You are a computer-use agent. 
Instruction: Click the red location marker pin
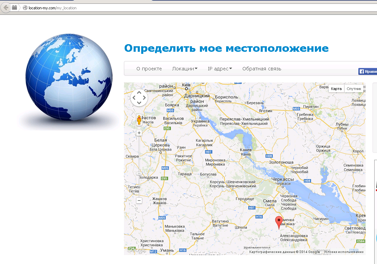click(279, 223)
